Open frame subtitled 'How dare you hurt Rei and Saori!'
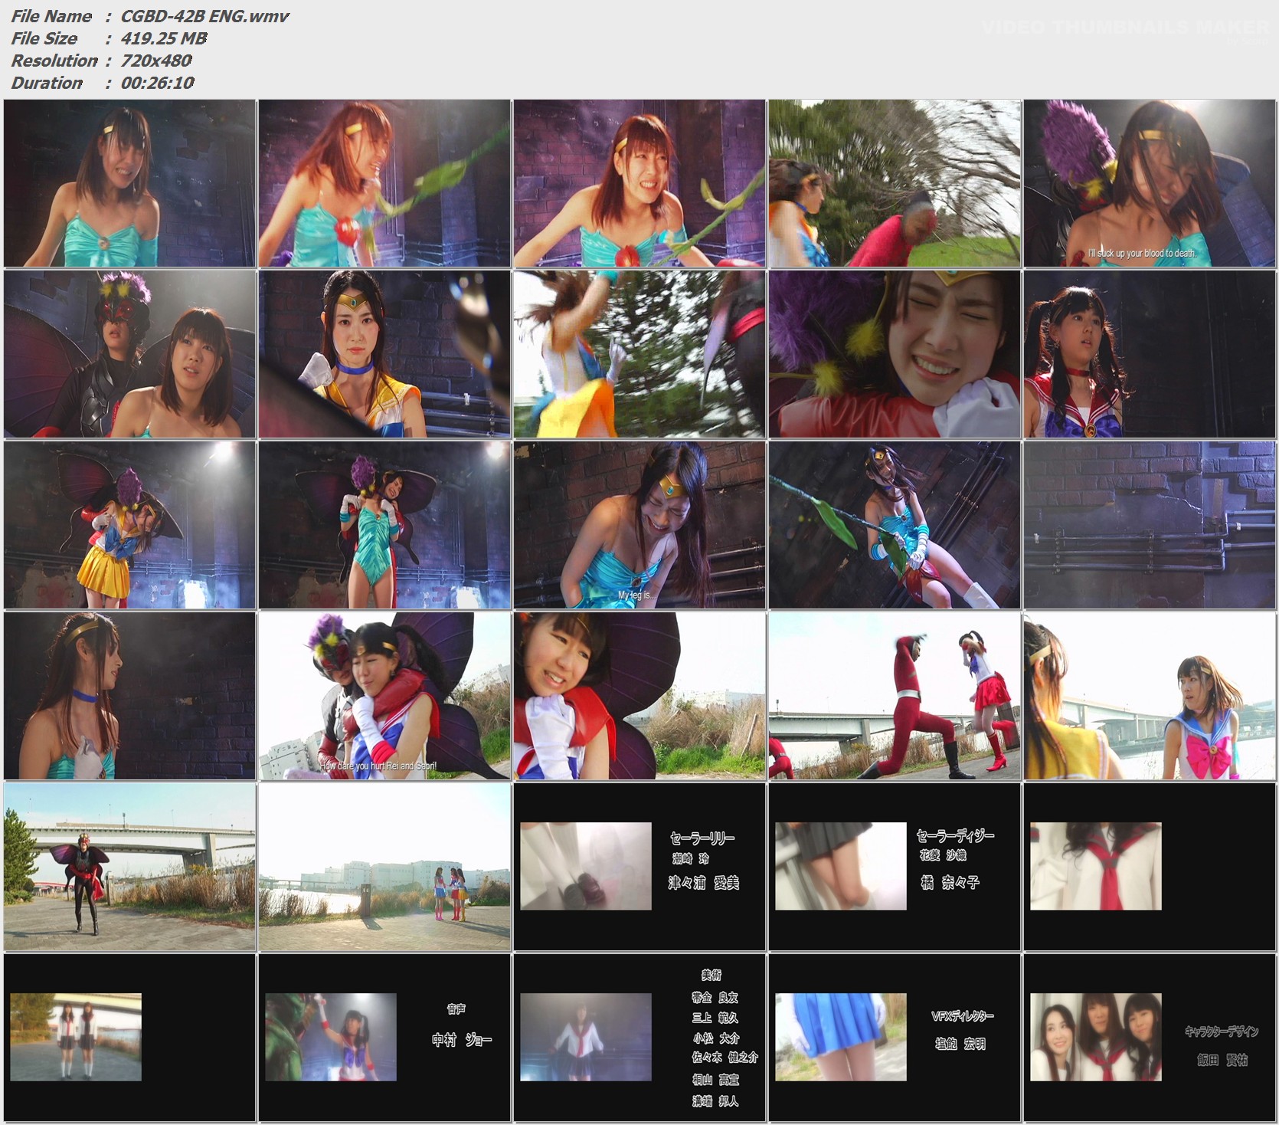 384,696
